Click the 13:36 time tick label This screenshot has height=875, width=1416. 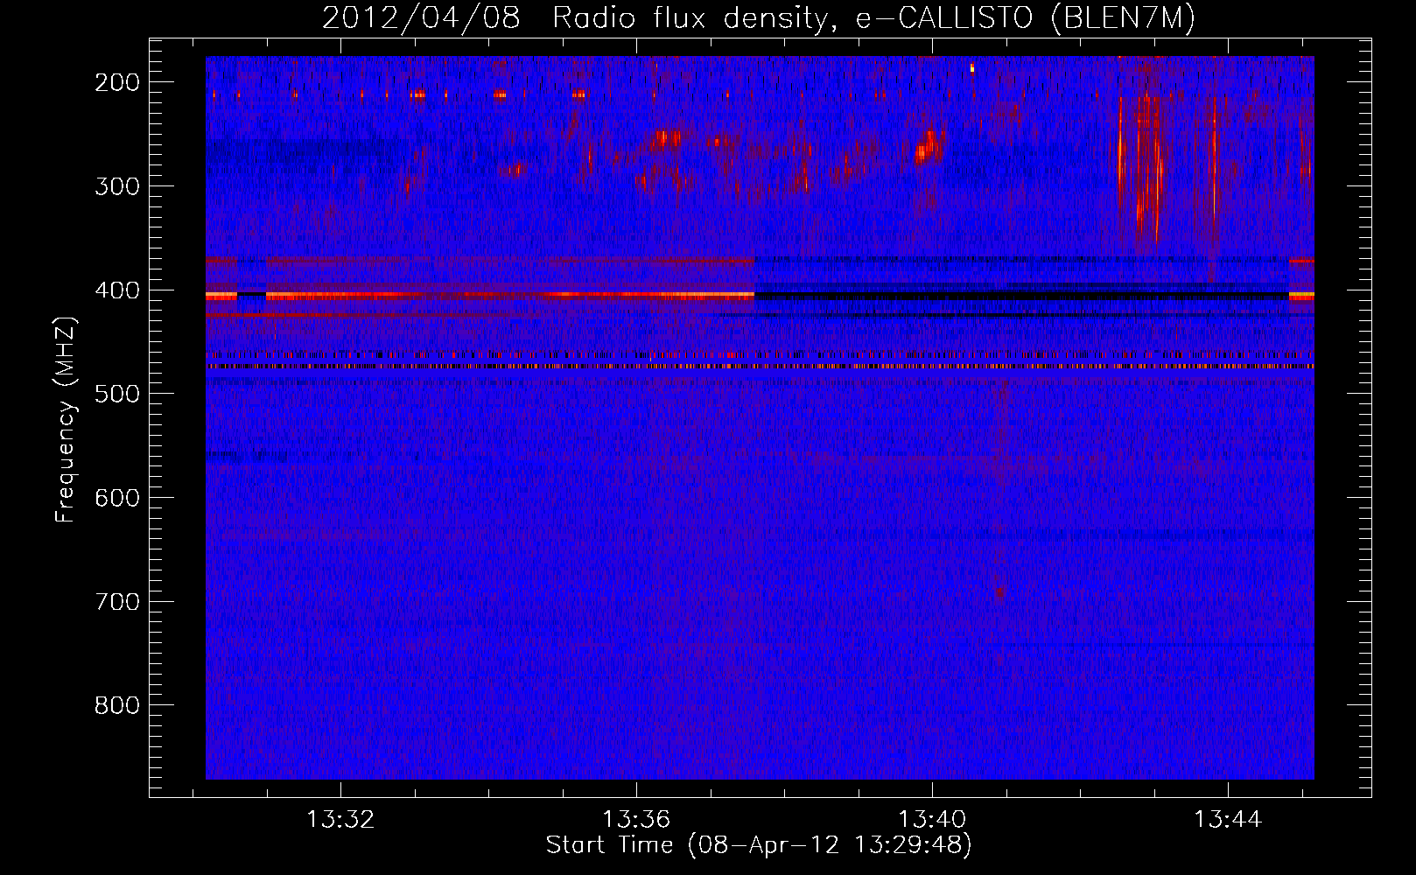636,819
